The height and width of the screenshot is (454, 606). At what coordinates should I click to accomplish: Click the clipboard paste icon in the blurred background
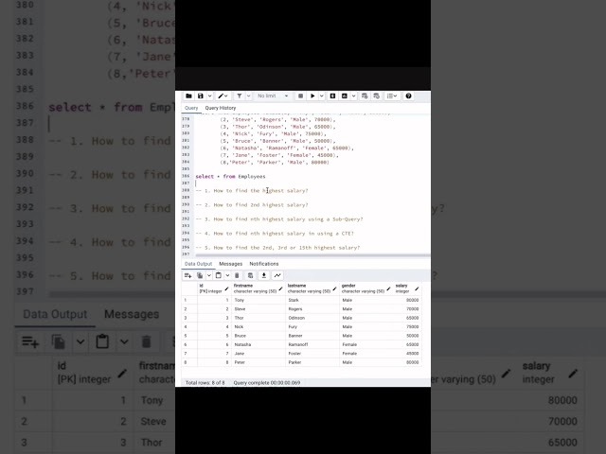coord(102,342)
